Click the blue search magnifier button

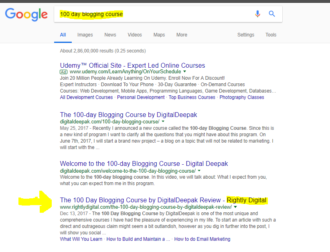(x=272, y=14)
